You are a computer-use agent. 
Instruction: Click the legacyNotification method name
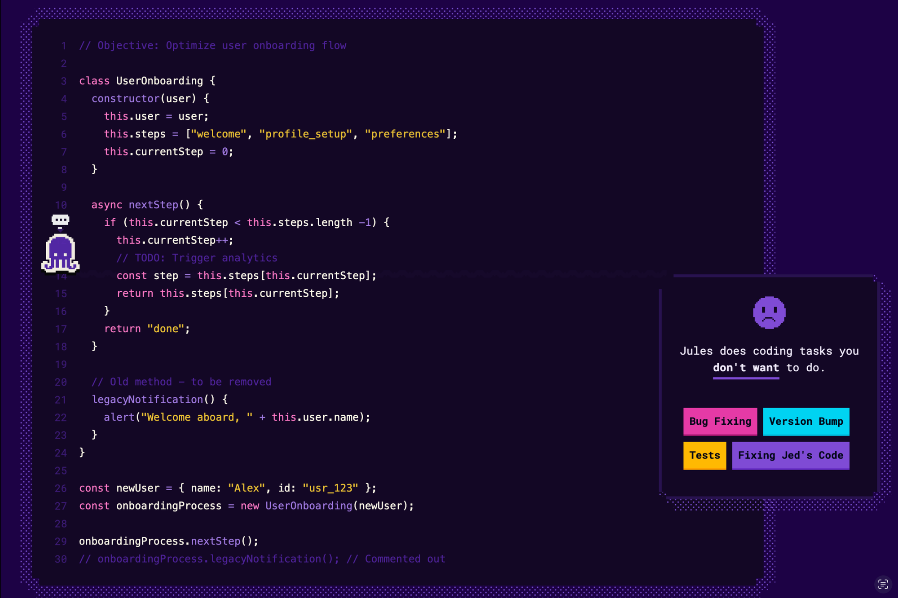[147, 400]
